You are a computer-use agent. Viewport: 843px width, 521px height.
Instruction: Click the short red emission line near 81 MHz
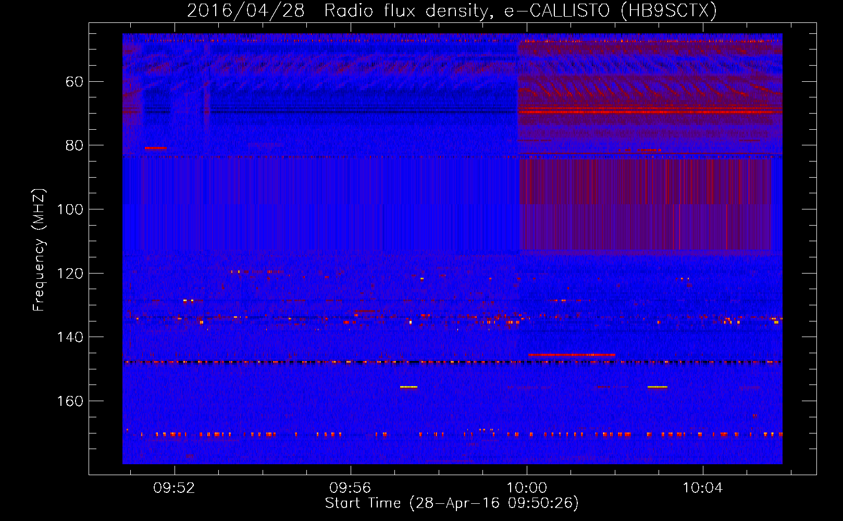155,148
